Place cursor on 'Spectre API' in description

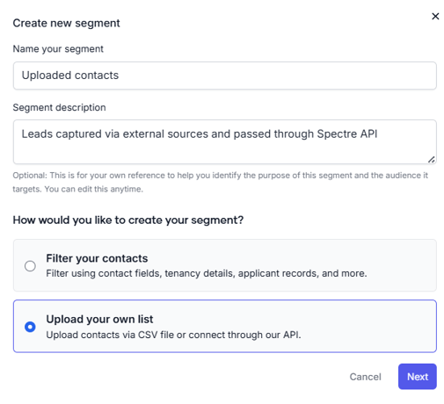coord(347,134)
